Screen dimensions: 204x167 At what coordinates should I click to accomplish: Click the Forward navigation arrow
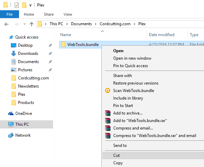pyautogui.click(x=17, y=24)
